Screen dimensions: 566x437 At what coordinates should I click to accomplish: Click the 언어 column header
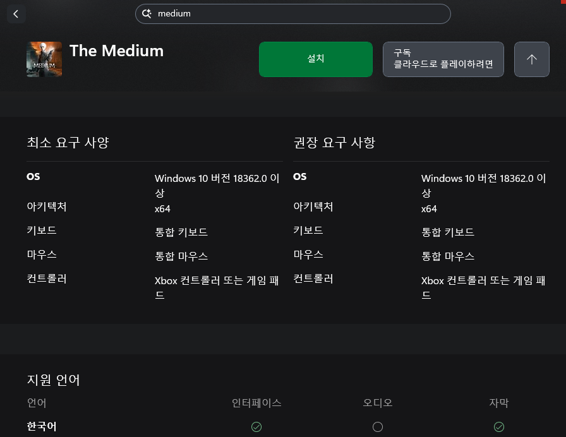[37, 403]
